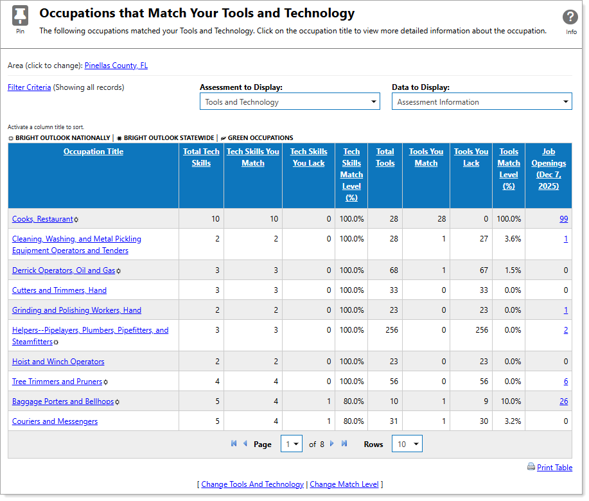This screenshot has width=589, height=501.
Task: Click the Pin icon
Action: pyautogui.click(x=20, y=16)
